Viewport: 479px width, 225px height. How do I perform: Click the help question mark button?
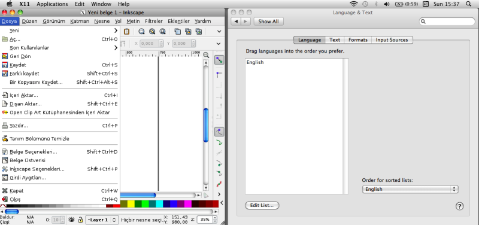click(x=459, y=206)
